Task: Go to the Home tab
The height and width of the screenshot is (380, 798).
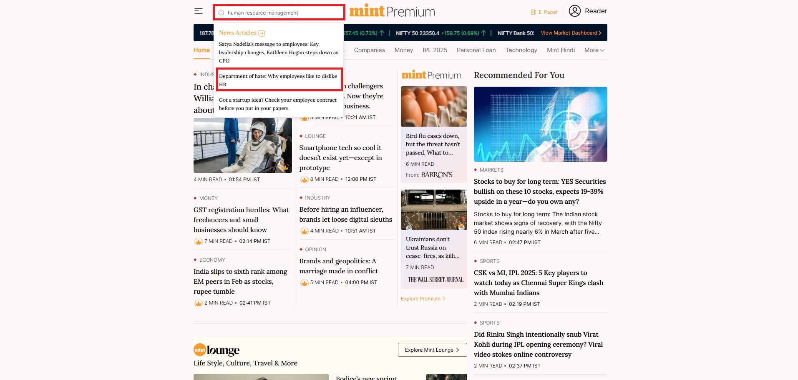Action: tap(201, 50)
